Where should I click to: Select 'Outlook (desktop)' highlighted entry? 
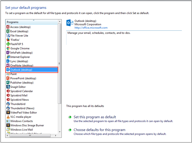32,70
